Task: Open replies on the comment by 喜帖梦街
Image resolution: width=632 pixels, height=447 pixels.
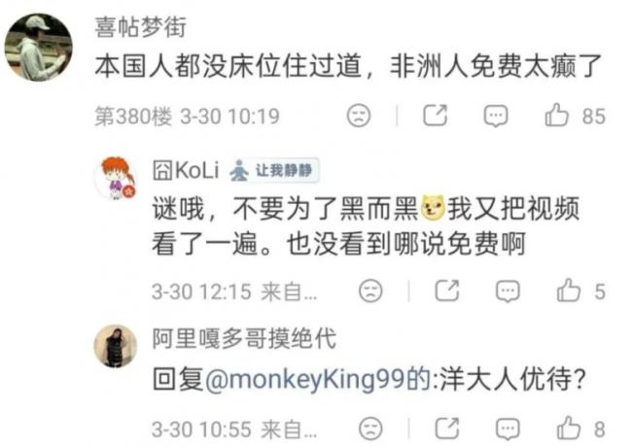Action: (495, 116)
